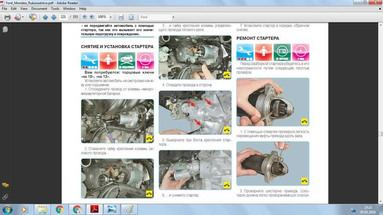
Task: Open the Document menu
Action: (x=39, y=8)
